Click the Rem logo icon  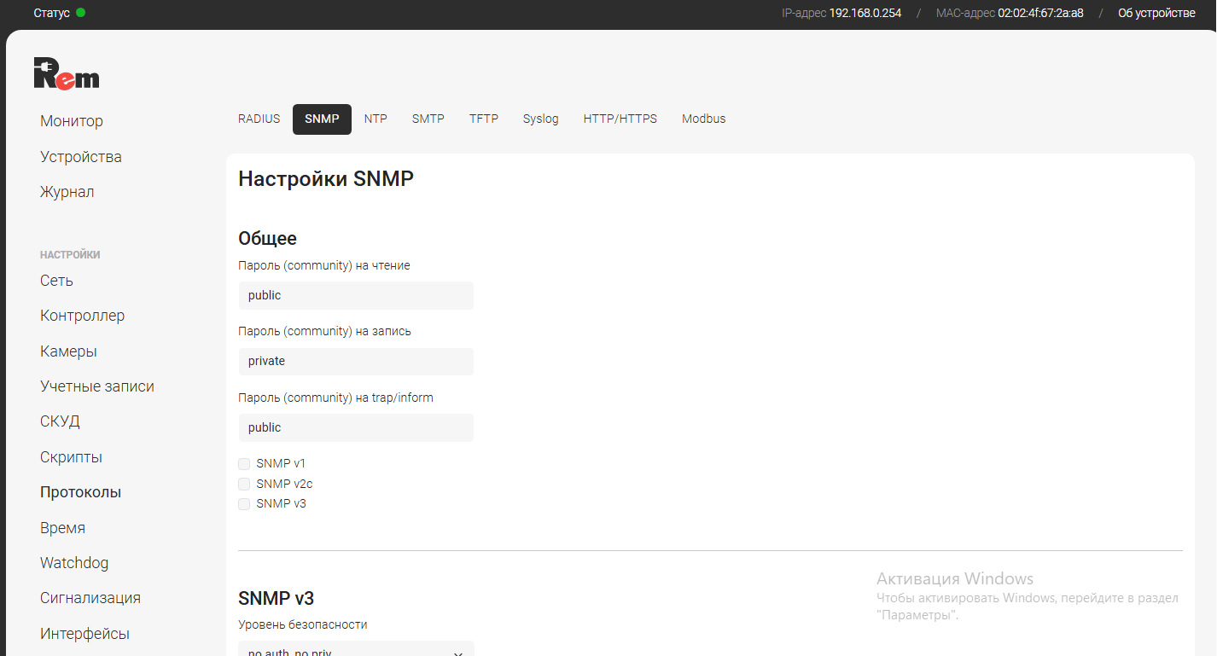click(x=67, y=73)
